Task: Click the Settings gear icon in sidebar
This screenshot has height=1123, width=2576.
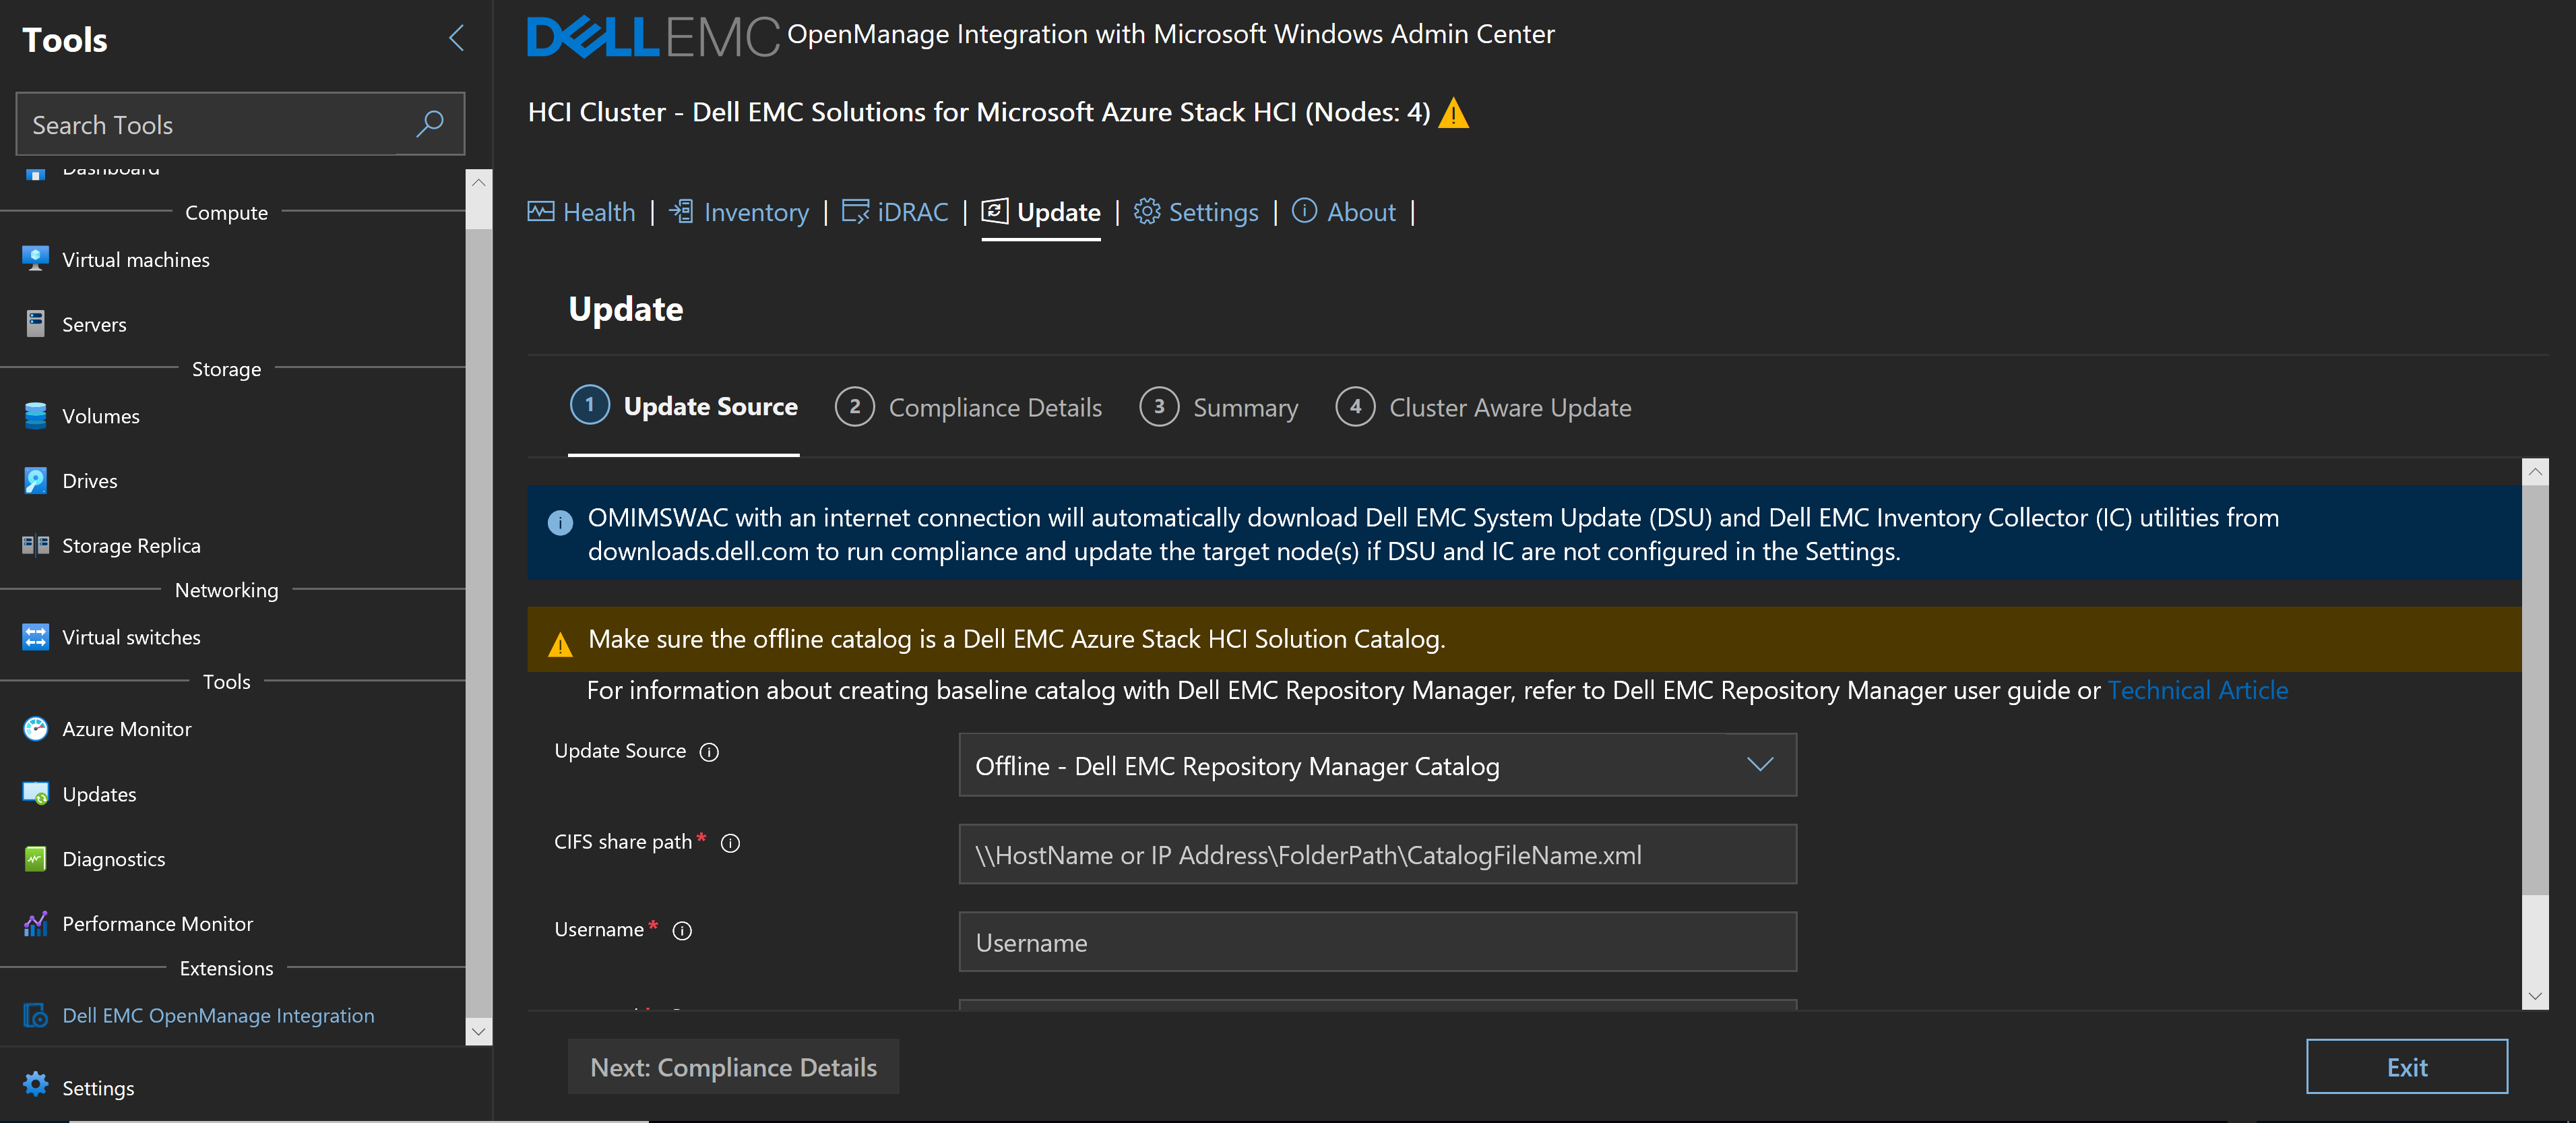Action: [x=36, y=1085]
